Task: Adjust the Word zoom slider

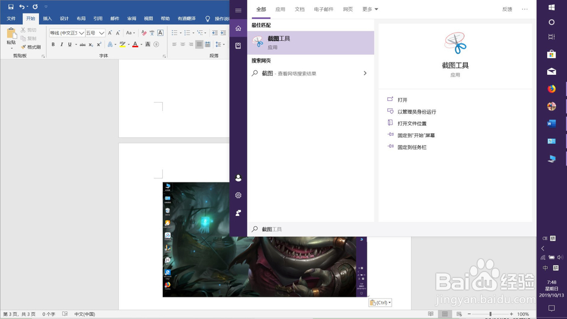Action: 490,314
